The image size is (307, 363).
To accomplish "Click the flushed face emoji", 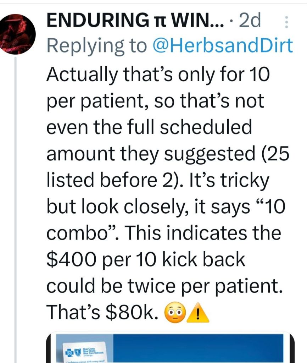I will coord(172,313).
